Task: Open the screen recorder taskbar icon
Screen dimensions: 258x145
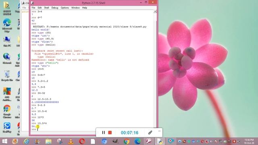Action: [x=171, y=141]
